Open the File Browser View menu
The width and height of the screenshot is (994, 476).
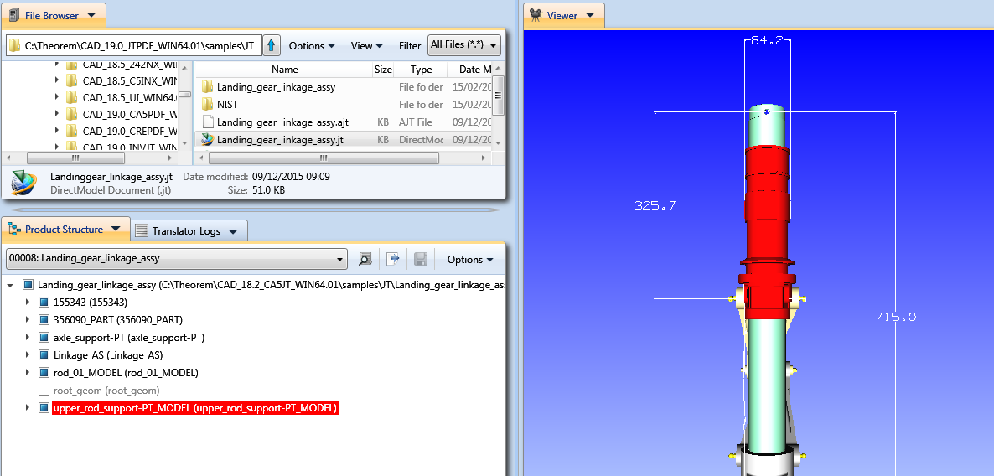(x=366, y=45)
